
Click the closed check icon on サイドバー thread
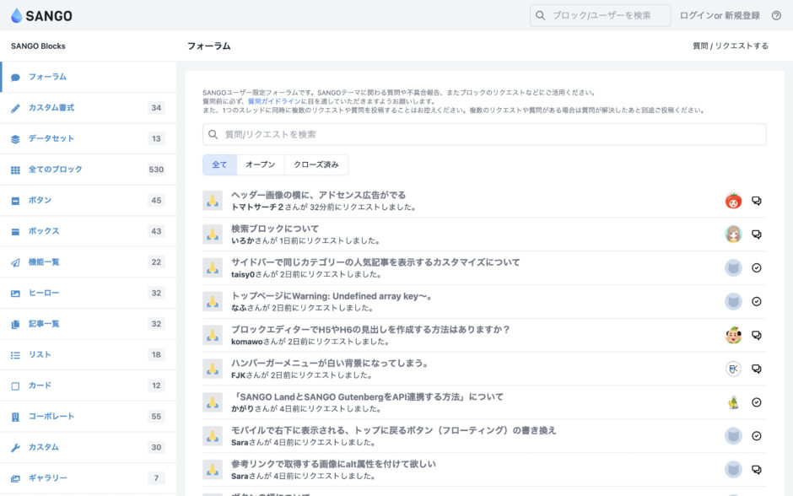757,267
